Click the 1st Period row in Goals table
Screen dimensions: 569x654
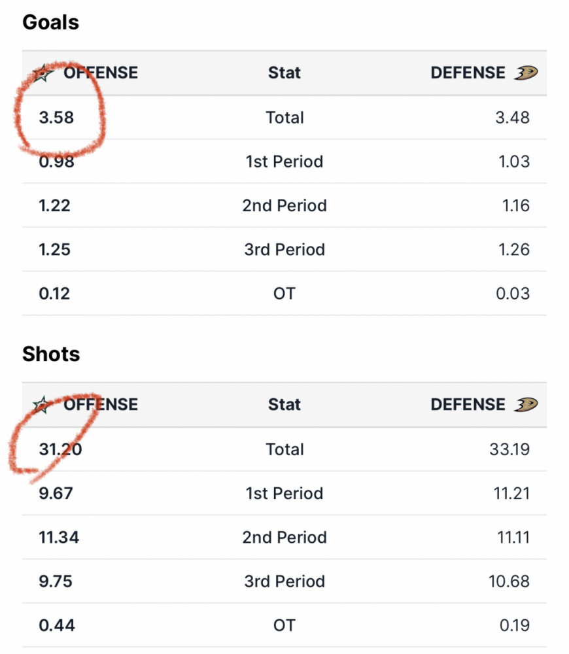click(284, 162)
